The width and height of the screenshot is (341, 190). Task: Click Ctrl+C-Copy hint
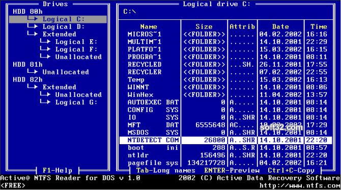pos(291,171)
